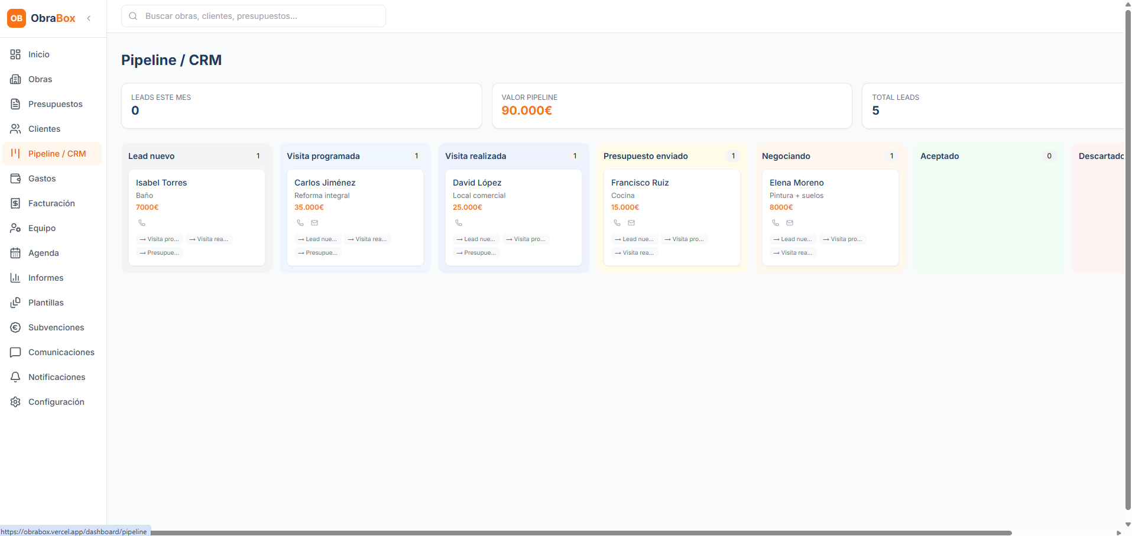This screenshot has width=1132, height=536.
Task: Email Elena Moreno using the envelope icon
Action: click(x=790, y=223)
